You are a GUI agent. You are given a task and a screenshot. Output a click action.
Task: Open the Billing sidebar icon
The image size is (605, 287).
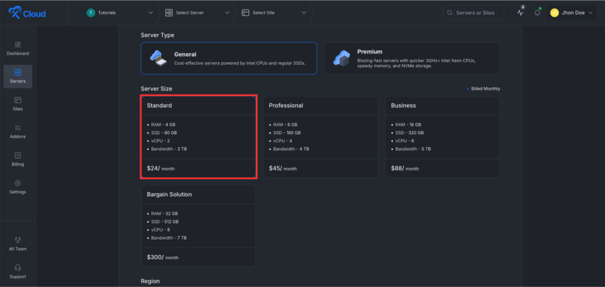18,156
